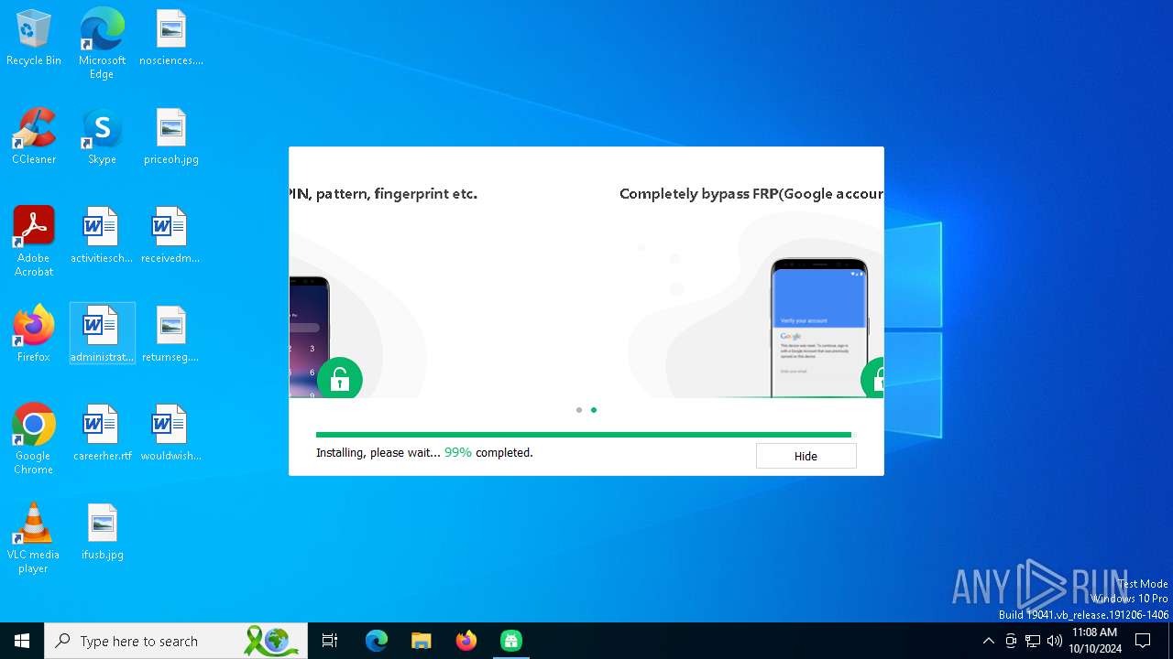Go to first slide indicator dot
The image size is (1173, 659).
(579, 410)
